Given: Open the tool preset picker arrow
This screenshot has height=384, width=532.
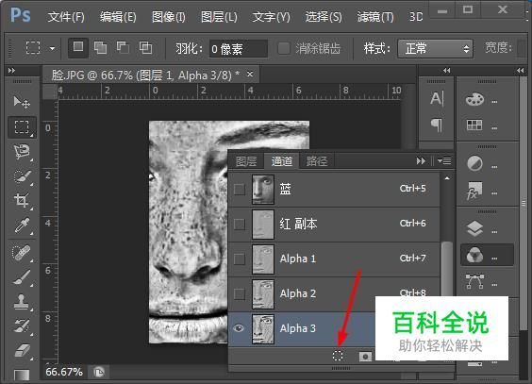Looking at the screenshot, I should click(x=52, y=48).
